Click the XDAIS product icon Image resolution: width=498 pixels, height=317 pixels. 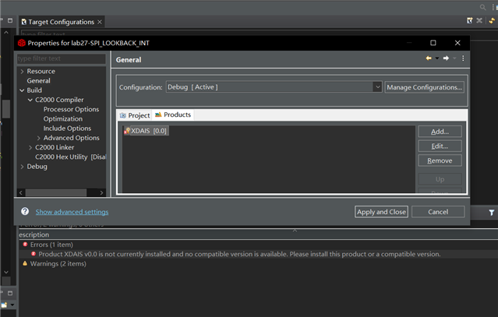[127, 131]
